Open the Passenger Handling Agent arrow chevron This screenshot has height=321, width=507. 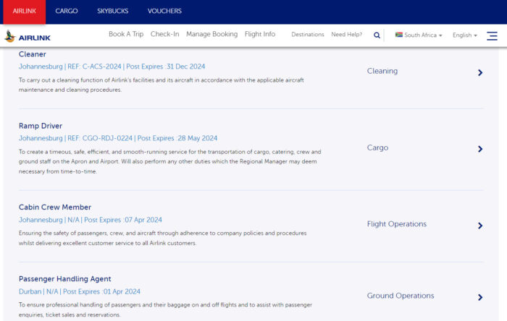[x=480, y=297]
